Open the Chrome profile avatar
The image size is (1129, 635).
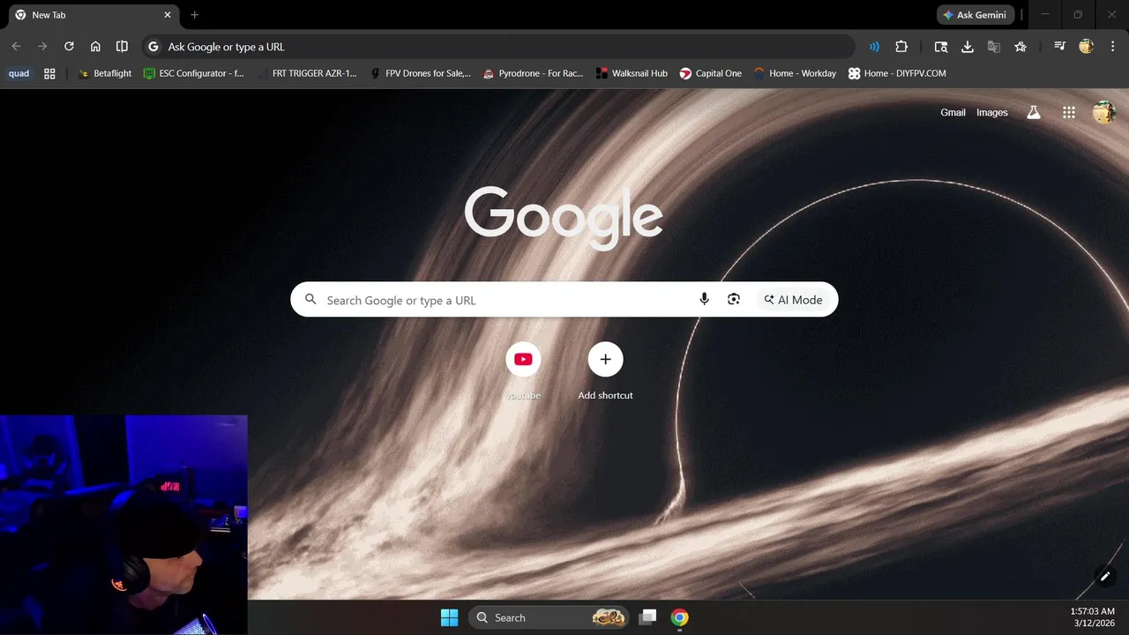tap(1087, 47)
